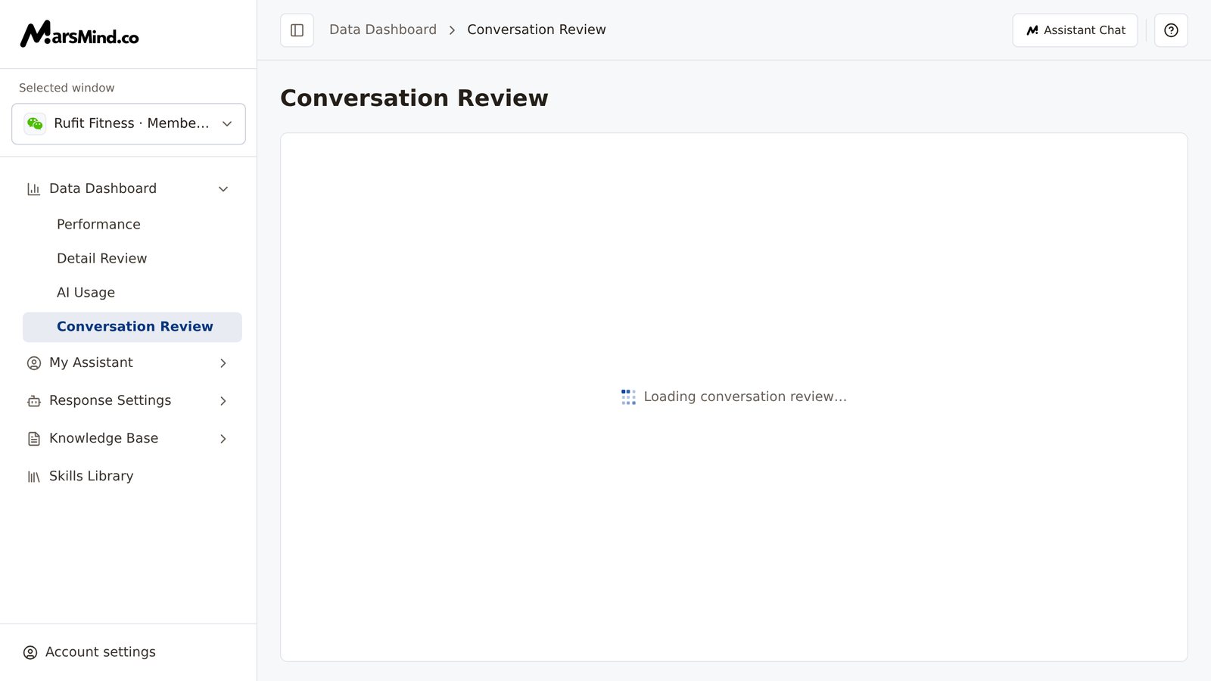Image resolution: width=1211 pixels, height=681 pixels.
Task: Click the Data Dashboard bar chart icon
Action: [x=33, y=189]
